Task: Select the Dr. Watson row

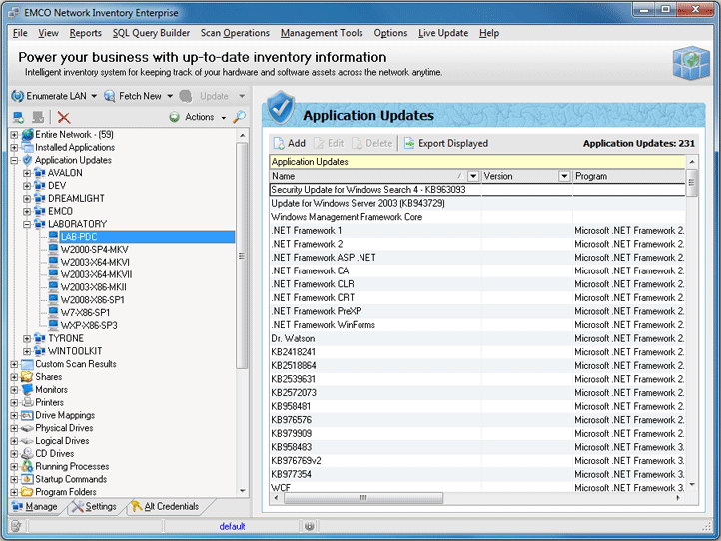Action: pyautogui.click(x=476, y=338)
